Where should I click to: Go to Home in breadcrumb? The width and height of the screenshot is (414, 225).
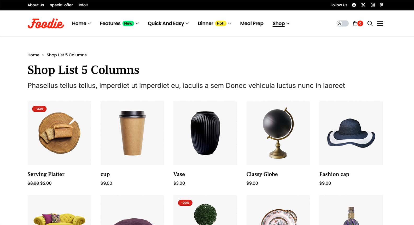tap(33, 55)
